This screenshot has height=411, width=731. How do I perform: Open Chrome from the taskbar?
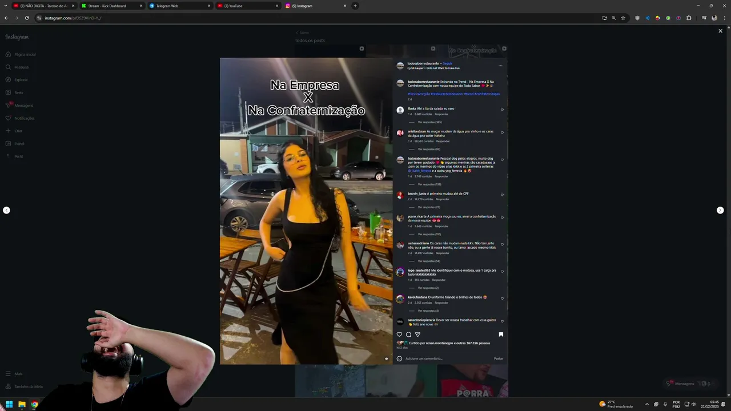34,404
